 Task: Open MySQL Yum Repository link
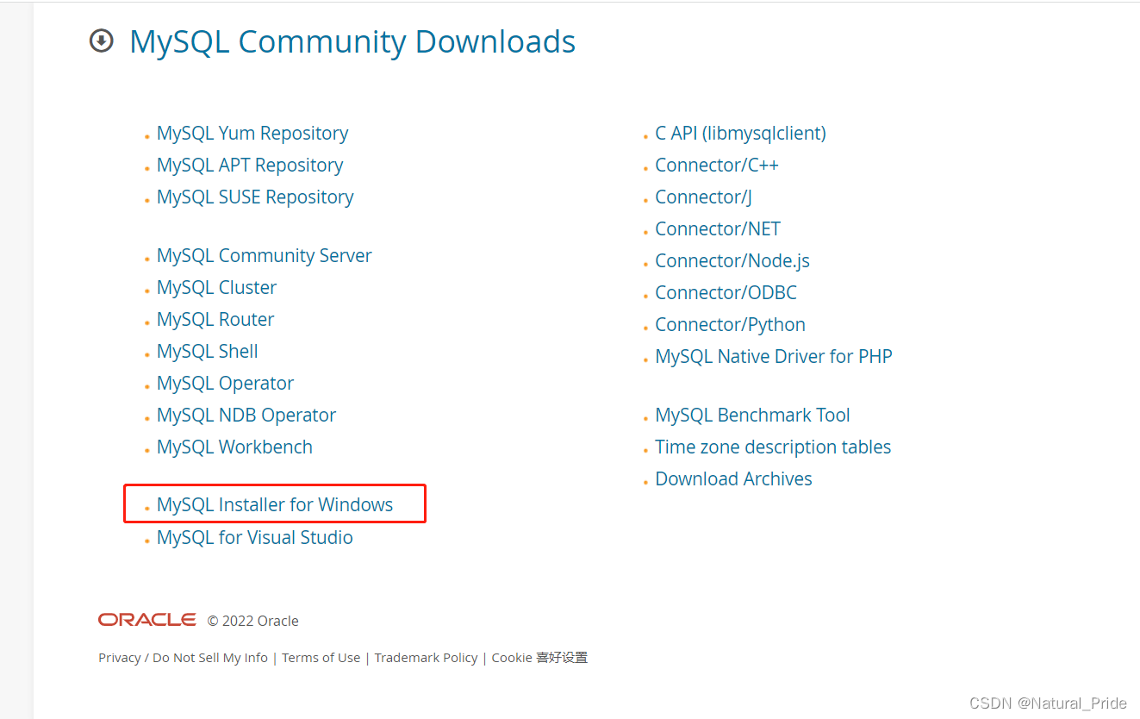[252, 134]
